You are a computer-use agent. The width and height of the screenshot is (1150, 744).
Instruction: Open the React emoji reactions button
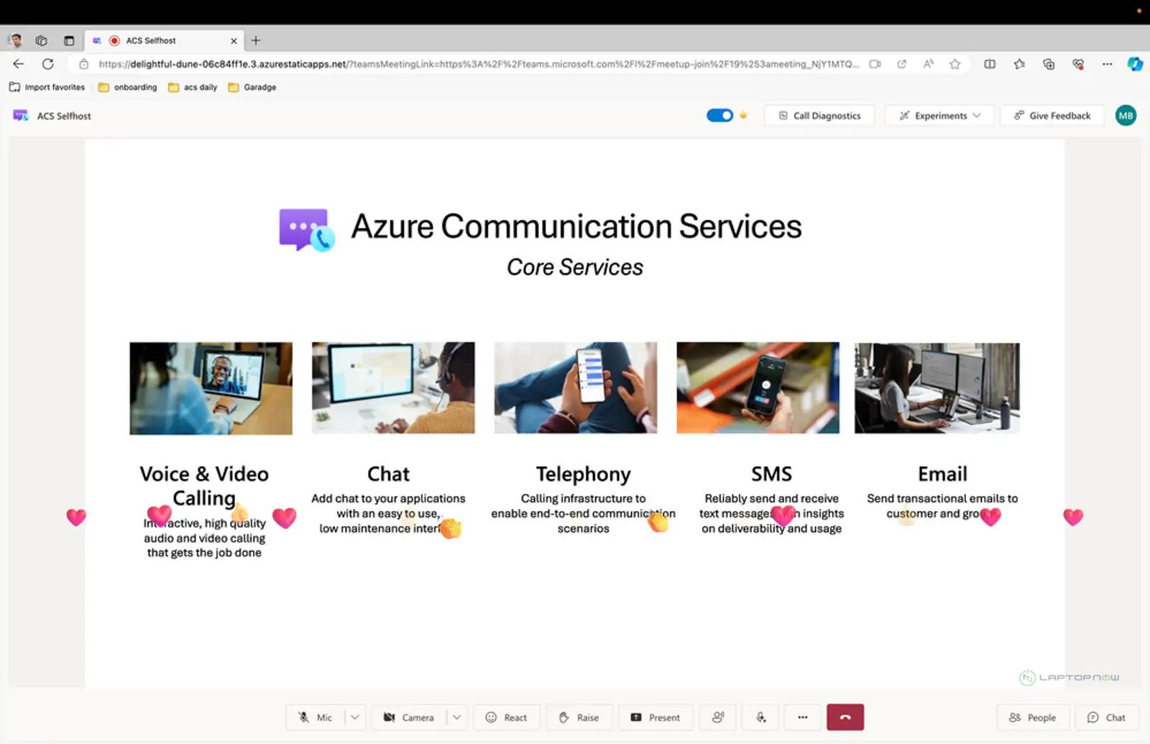pyautogui.click(x=506, y=717)
